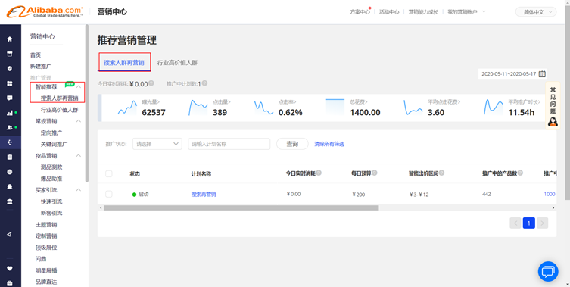Open the shield icon in dark sidebar
The image size is (570, 287).
(x=10, y=68)
